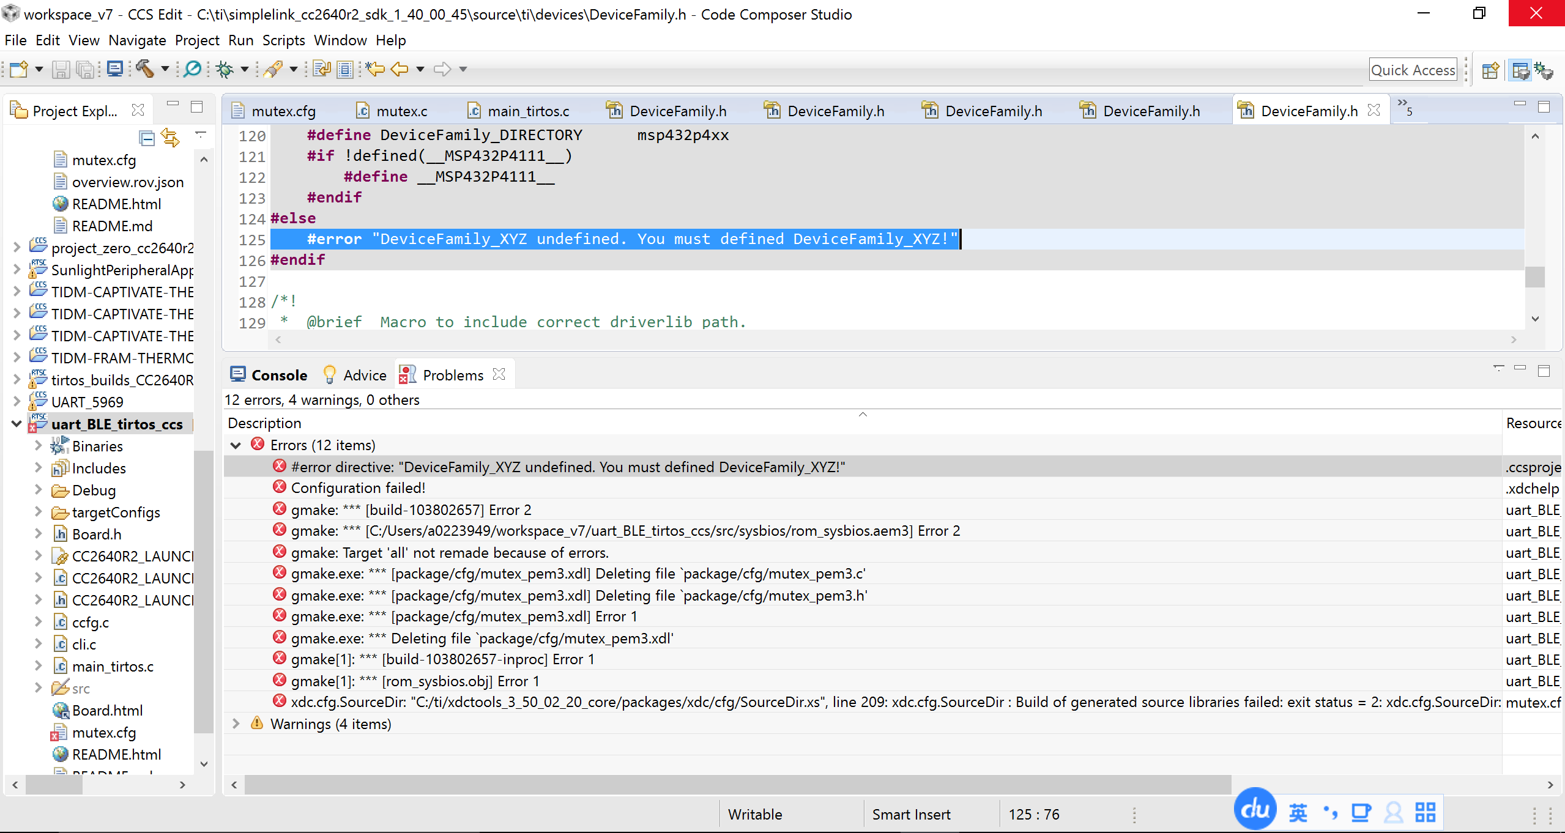Viewport: 1565px width, 833px height.
Task: Click the Quick Access search field
Action: [x=1413, y=70]
